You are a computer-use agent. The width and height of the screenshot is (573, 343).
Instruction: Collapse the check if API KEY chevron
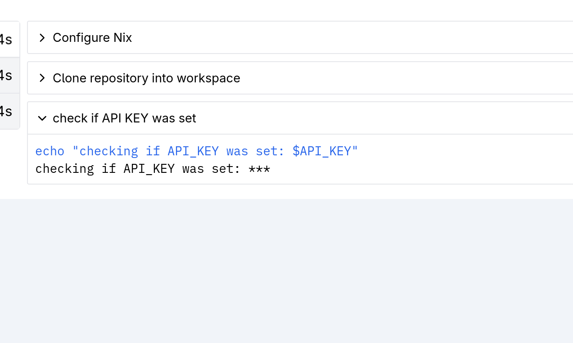pyautogui.click(x=42, y=118)
